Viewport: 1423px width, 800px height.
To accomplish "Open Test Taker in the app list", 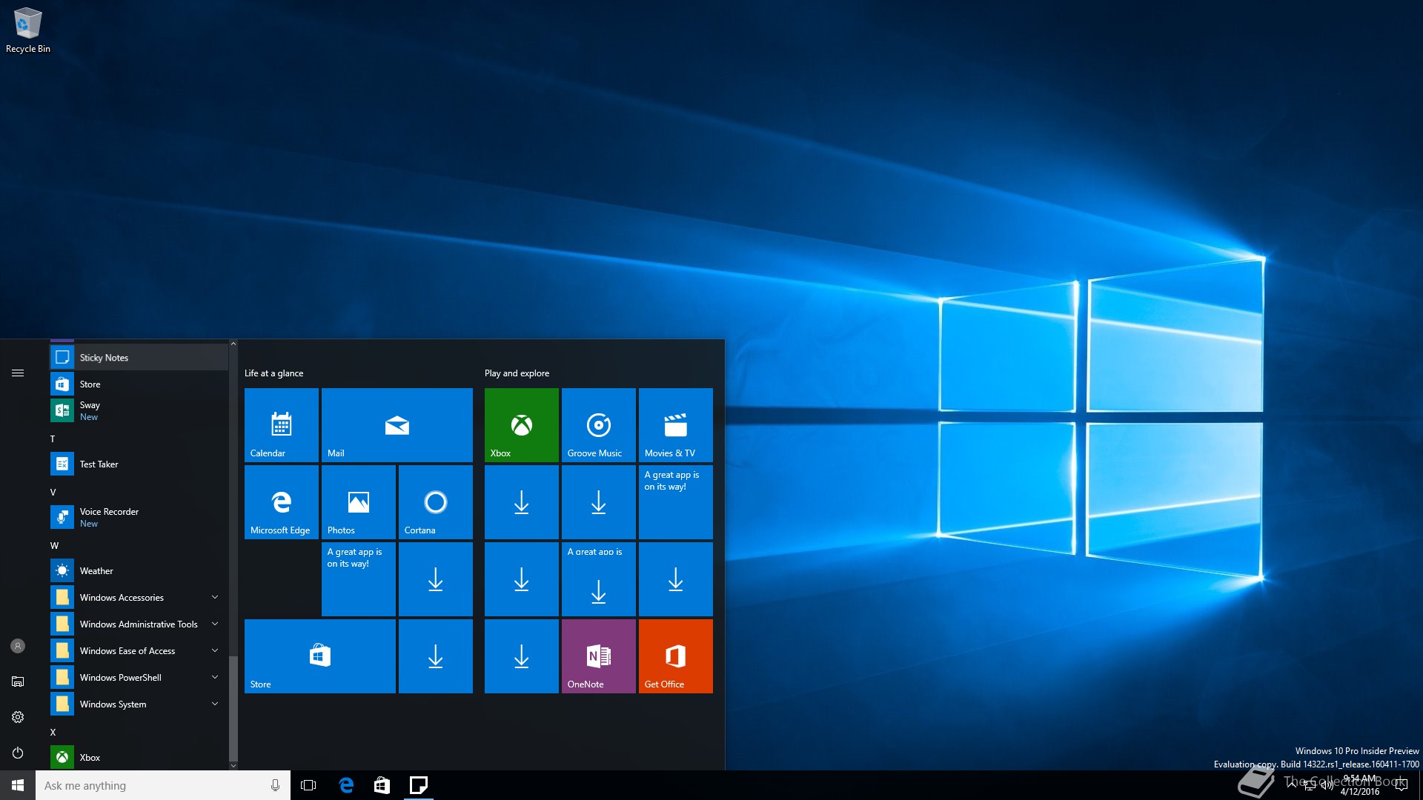I will [139, 464].
